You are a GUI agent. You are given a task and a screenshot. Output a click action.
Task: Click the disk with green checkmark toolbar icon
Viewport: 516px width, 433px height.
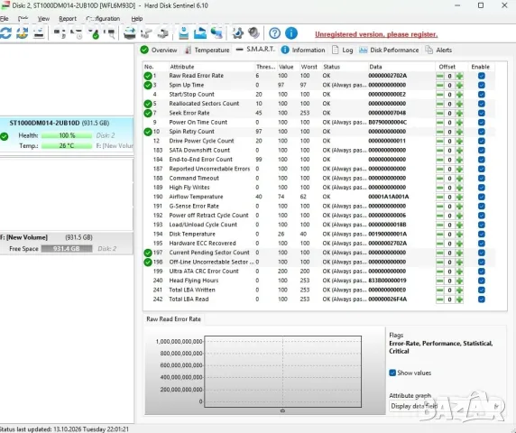tap(94, 33)
